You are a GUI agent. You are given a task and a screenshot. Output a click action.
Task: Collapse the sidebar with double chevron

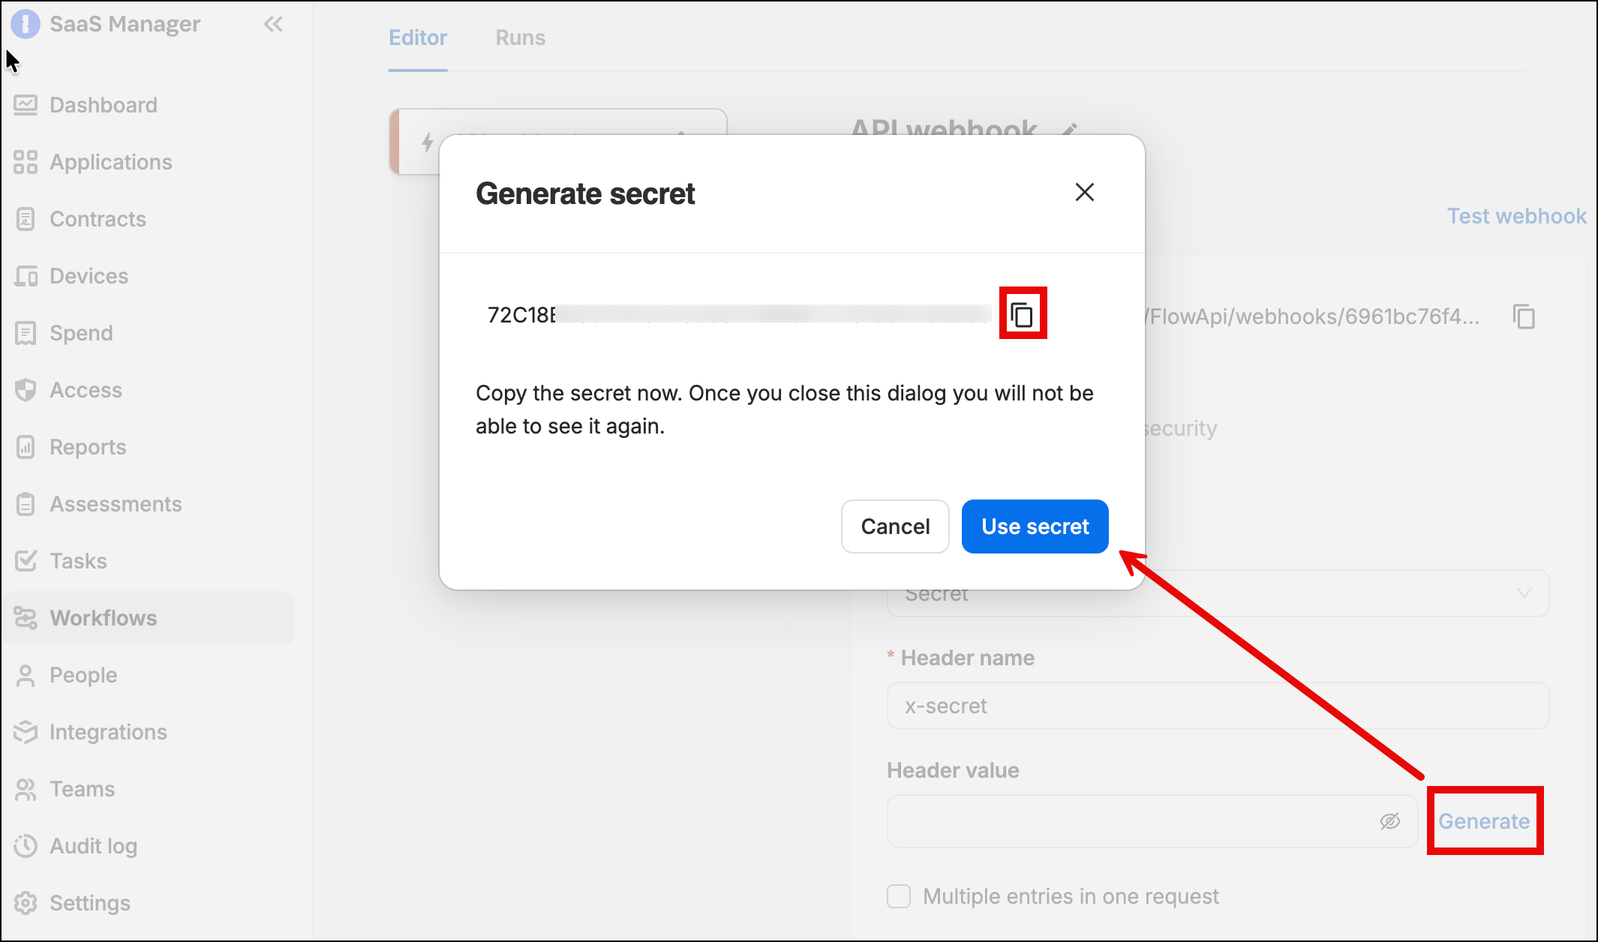273,25
